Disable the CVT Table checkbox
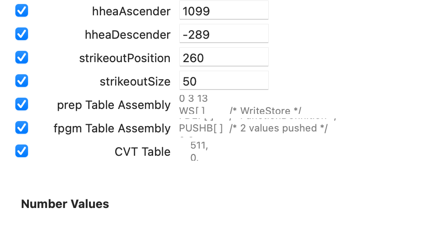The width and height of the screenshot is (421, 235). [22, 151]
